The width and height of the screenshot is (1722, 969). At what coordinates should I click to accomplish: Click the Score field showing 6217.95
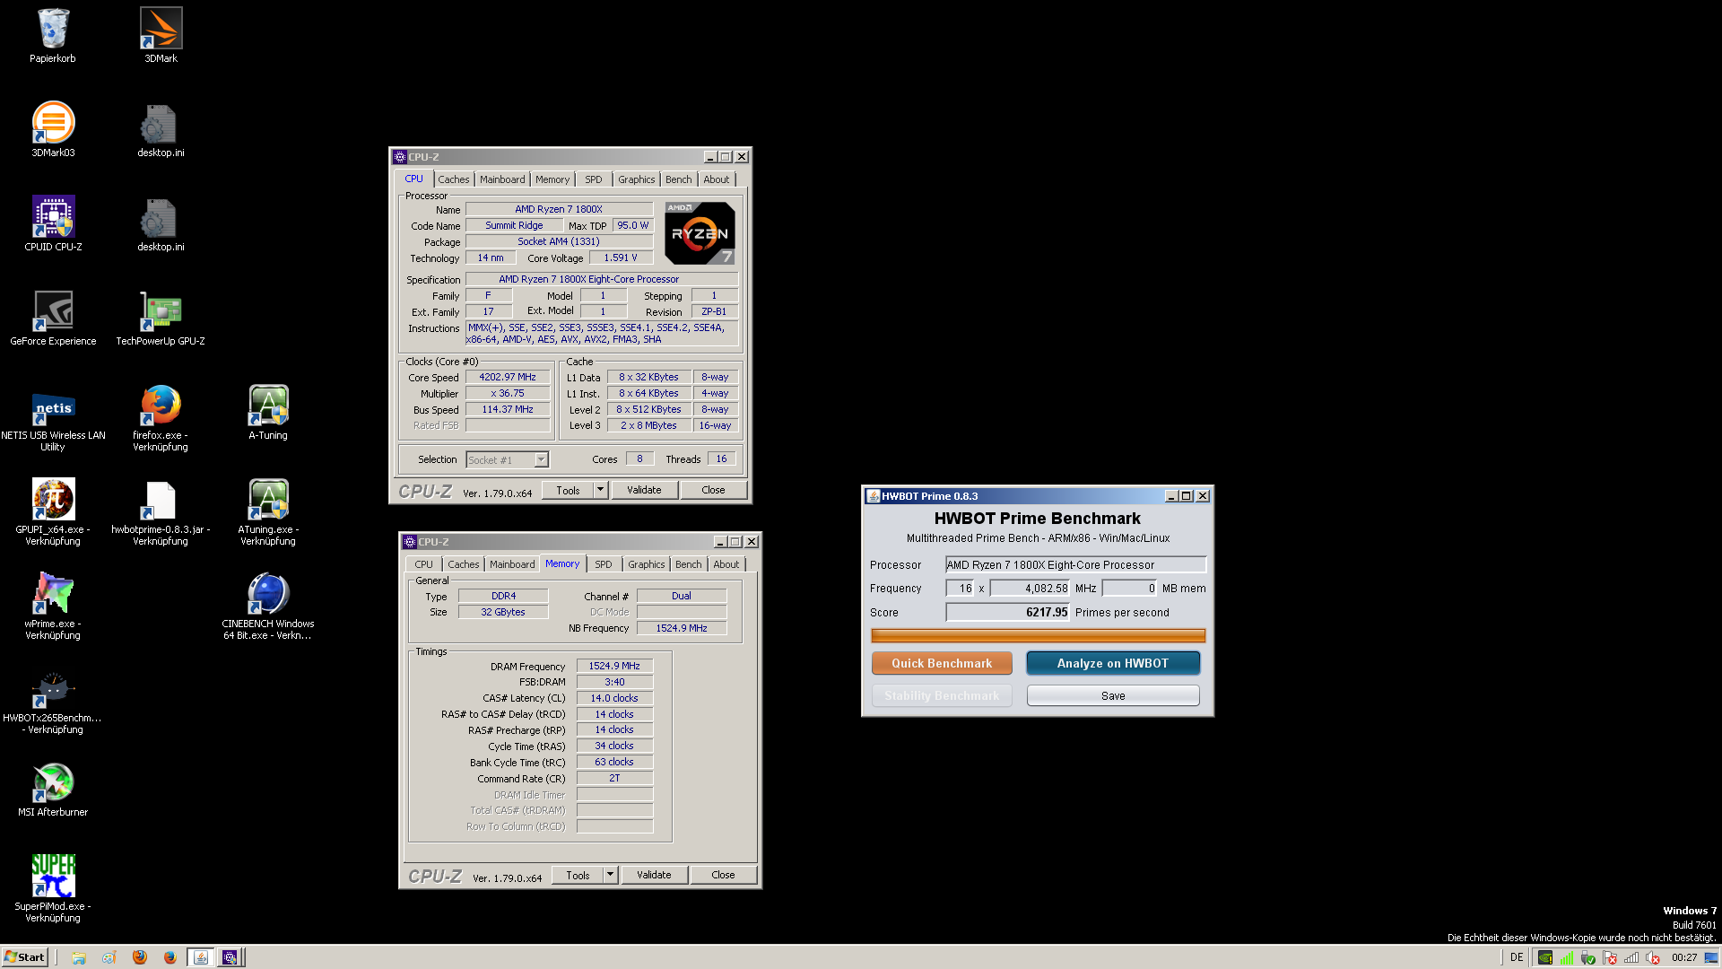[1007, 612]
